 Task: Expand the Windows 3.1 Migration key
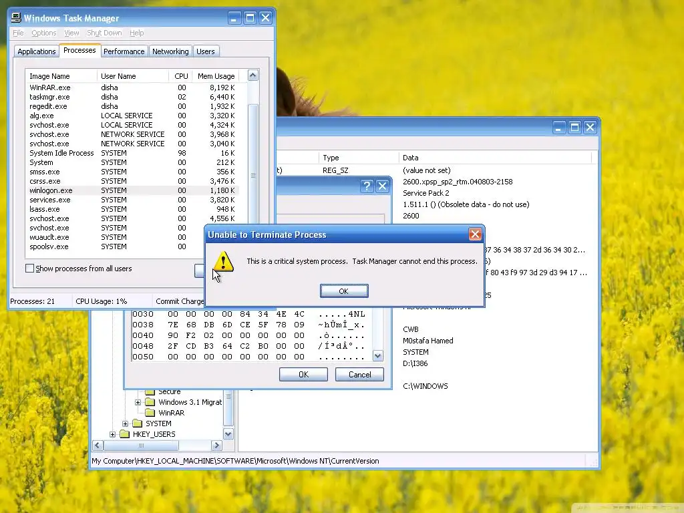138,402
